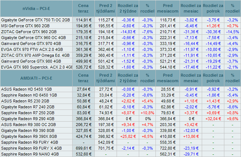Click Gigabyte Radeon R9 290 4GB name
The width and height of the screenshot is (241, 157).
[28, 119]
